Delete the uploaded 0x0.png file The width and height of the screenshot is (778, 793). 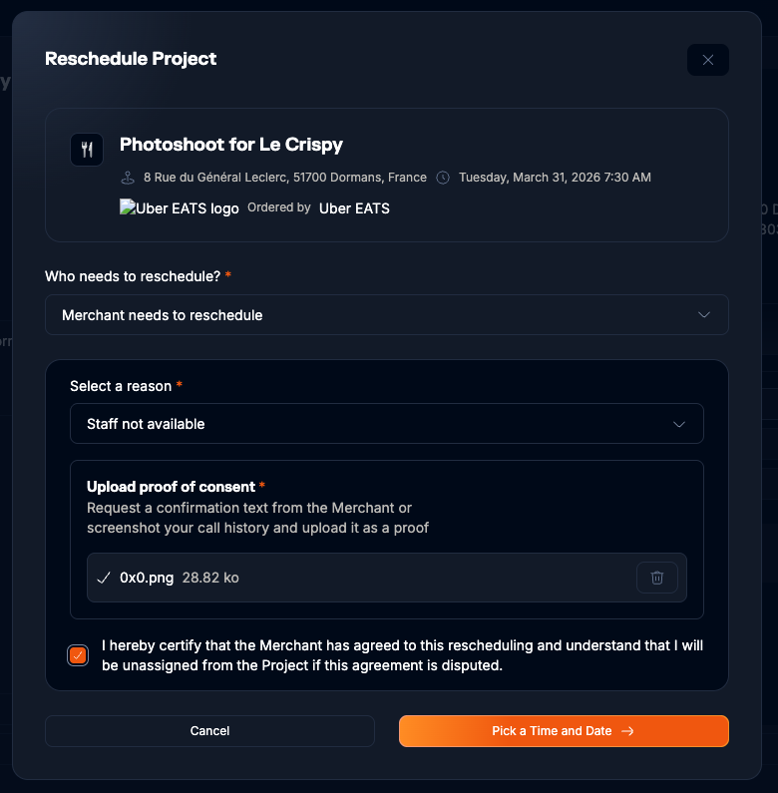pos(657,578)
